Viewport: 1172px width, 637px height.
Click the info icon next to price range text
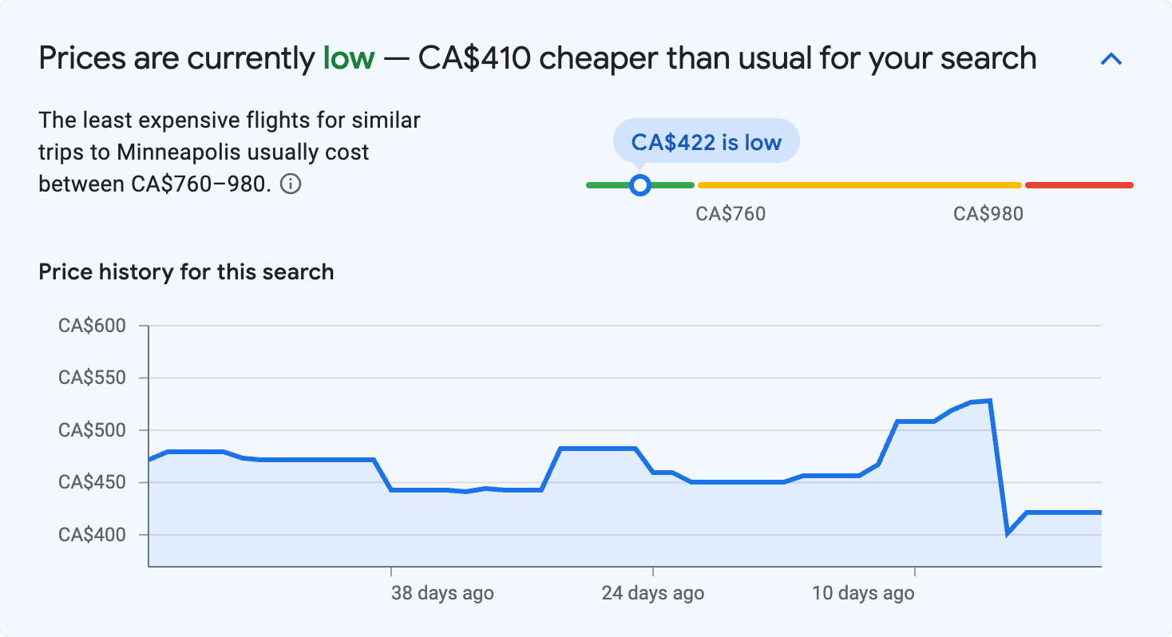(x=291, y=184)
